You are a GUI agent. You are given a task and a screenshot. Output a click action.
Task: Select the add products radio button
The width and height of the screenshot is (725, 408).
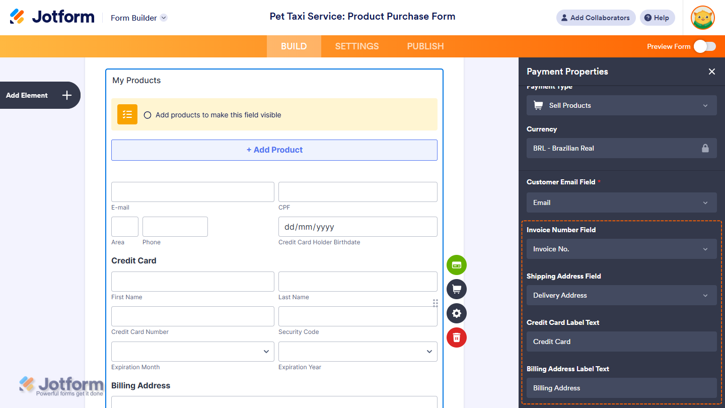click(x=148, y=115)
